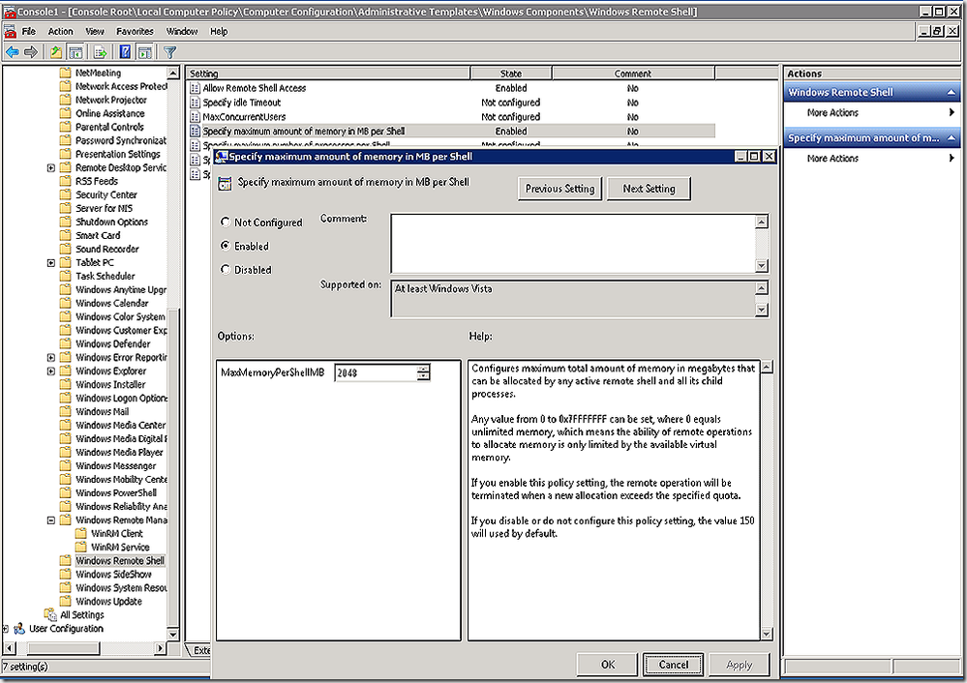Click the console tree scroll-down arrow
The image size is (967, 683).
tap(172, 635)
